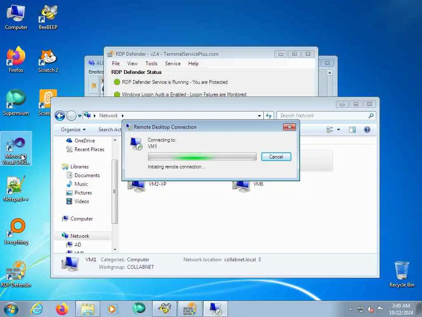The width and height of the screenshot is (422, 317).
Task: Show hidden tray icons arrow
Action: 350,310
